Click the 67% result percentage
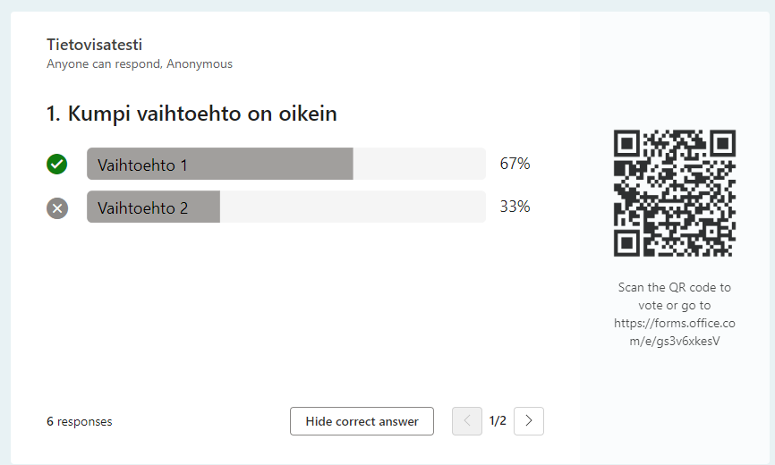Screen dimensions: 775x465 pyautogui.click(x=515, y=164)
